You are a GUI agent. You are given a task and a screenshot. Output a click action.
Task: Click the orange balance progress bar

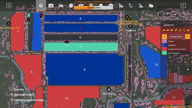tap(93, 8)
